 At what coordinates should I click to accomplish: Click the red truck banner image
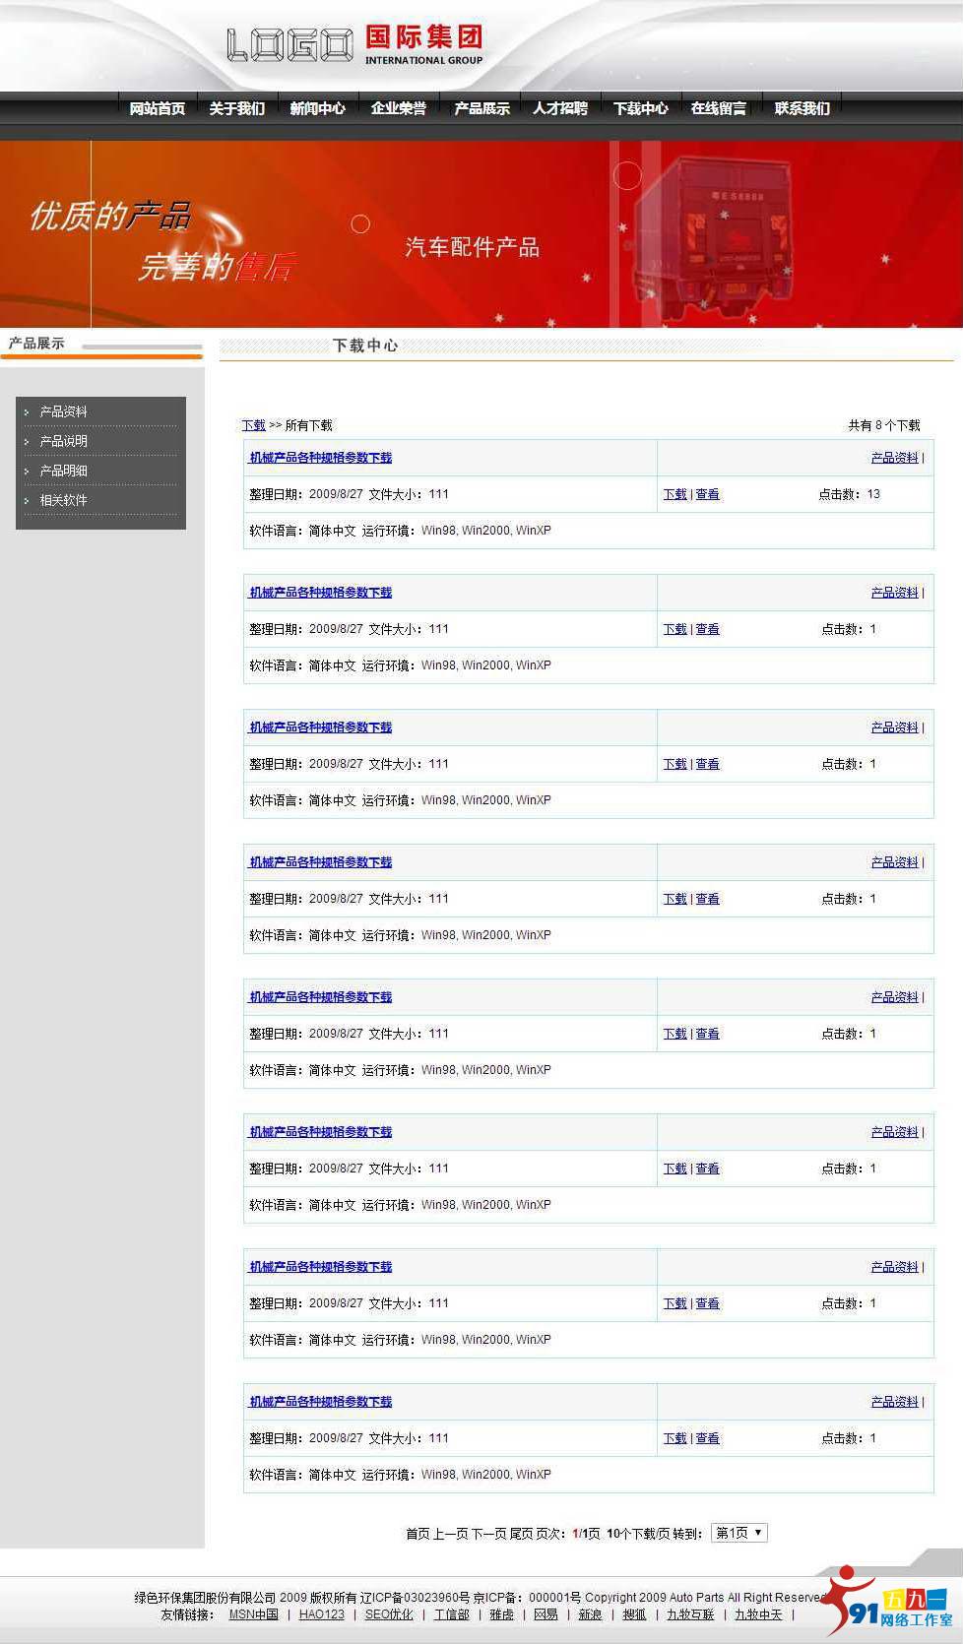click(481, 234)
